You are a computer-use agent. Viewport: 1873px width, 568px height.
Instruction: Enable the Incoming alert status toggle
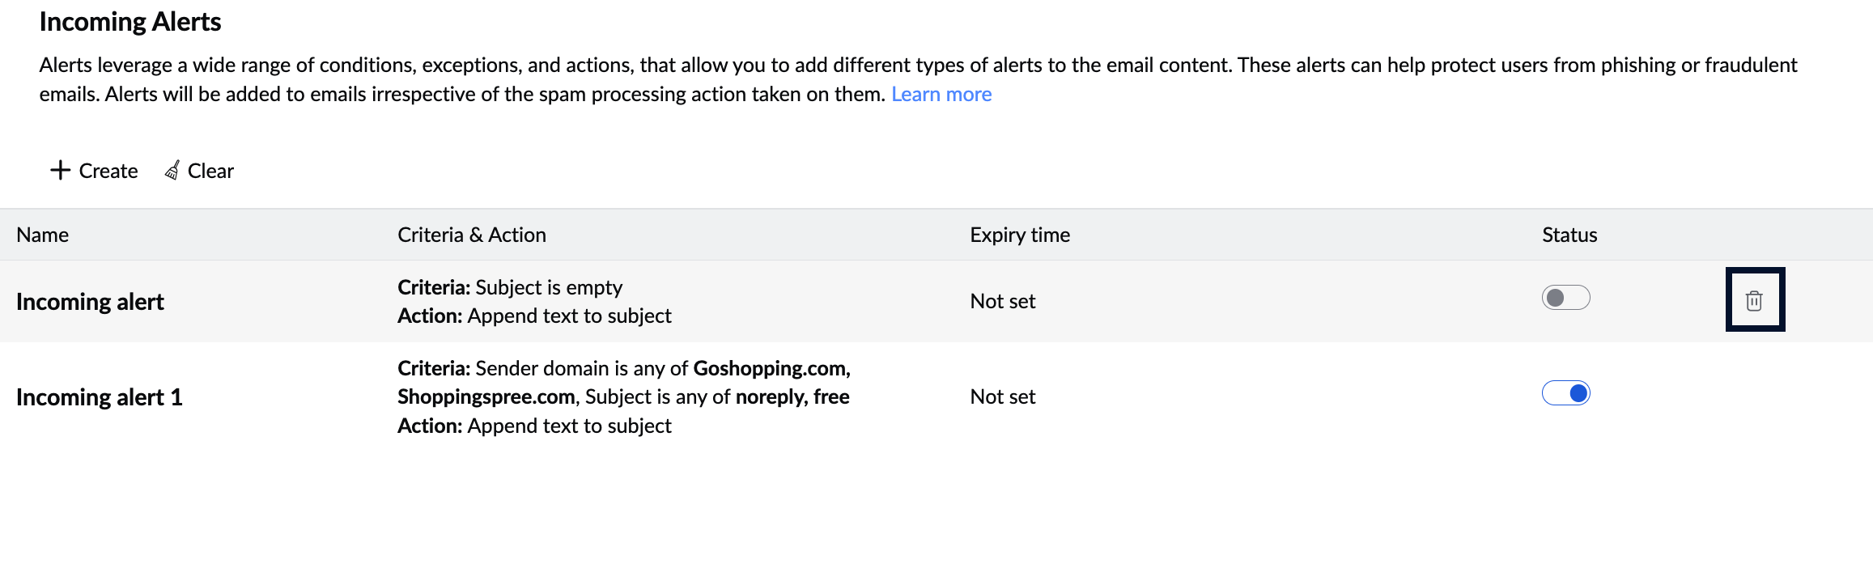pos(1565,298)
